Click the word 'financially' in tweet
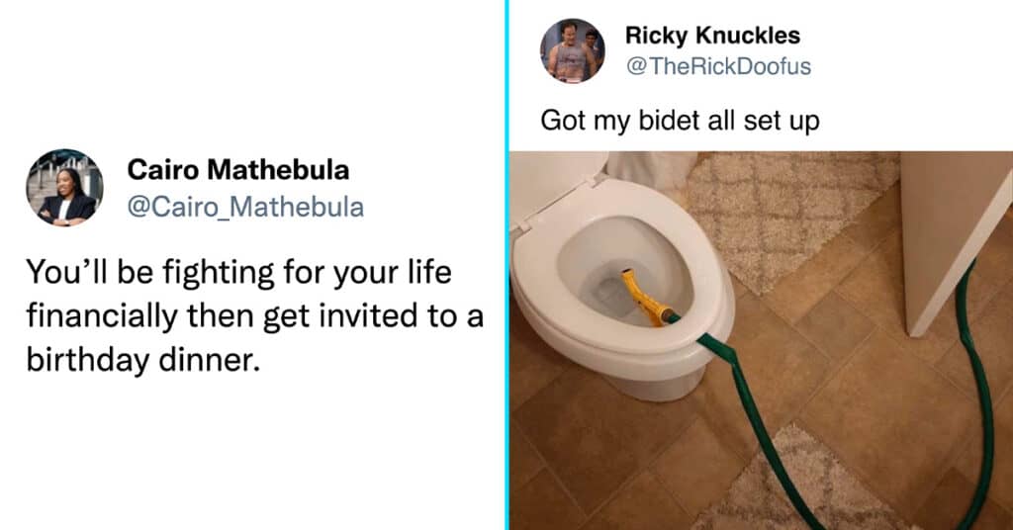 coord(102,316)
